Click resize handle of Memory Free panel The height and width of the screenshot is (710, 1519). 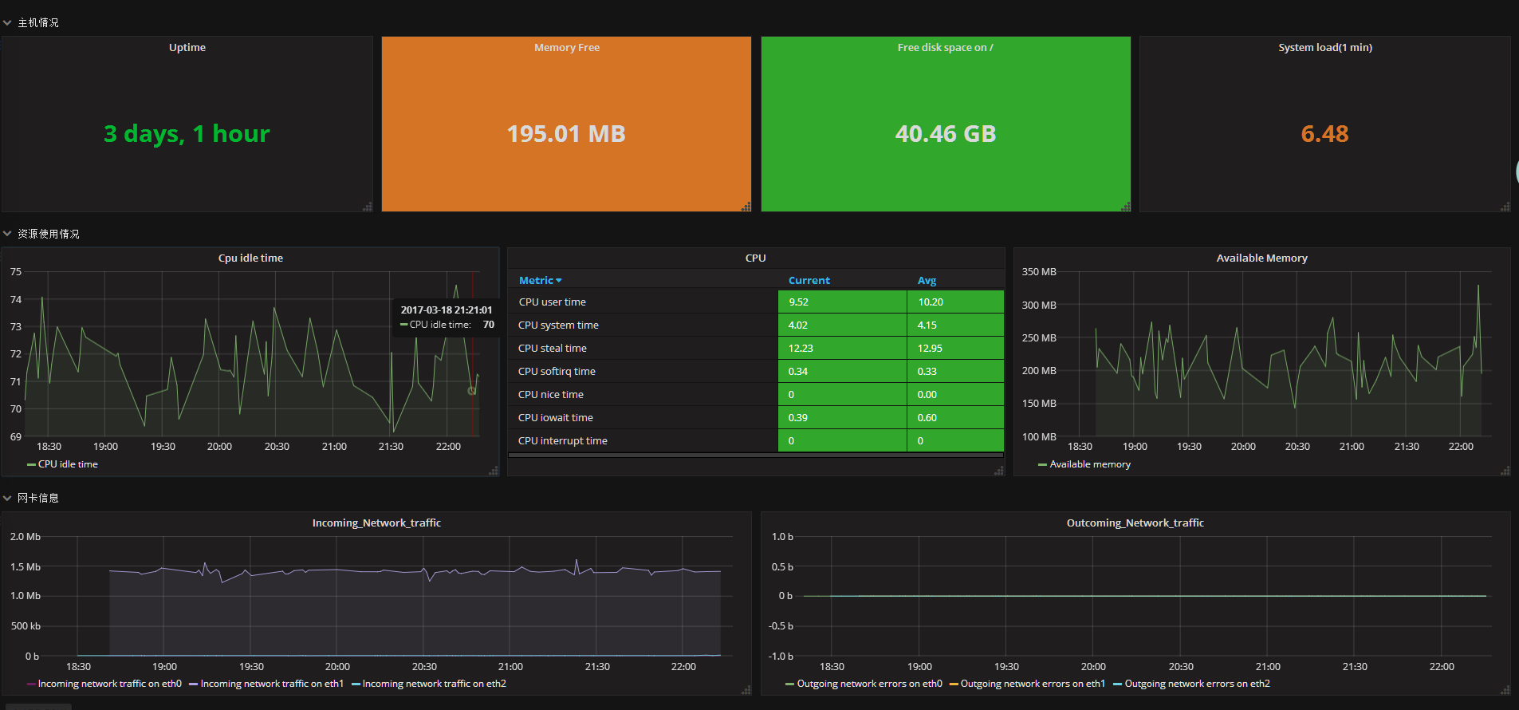pyautogui.click(x=746, y=207)
